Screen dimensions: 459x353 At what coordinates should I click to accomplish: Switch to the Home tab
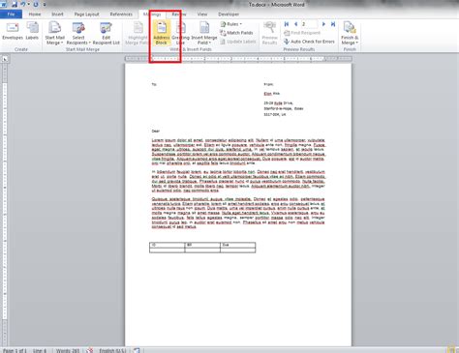[35, 15]
